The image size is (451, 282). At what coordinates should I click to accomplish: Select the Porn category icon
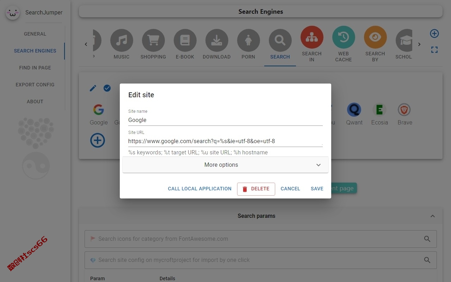coord(248,41)
